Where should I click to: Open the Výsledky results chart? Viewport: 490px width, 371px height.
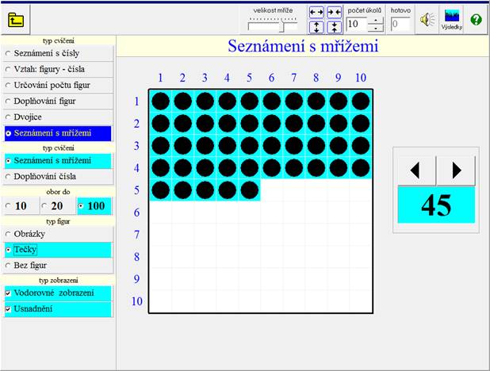pos(452,20)
